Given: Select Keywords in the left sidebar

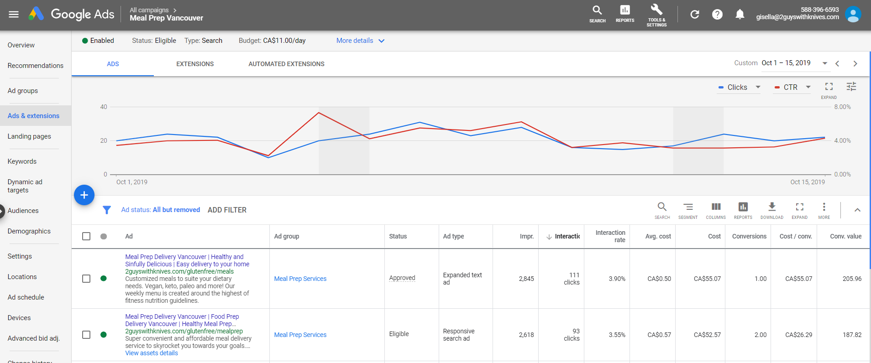Looking at the screenshot, I should tap(22, 161).
